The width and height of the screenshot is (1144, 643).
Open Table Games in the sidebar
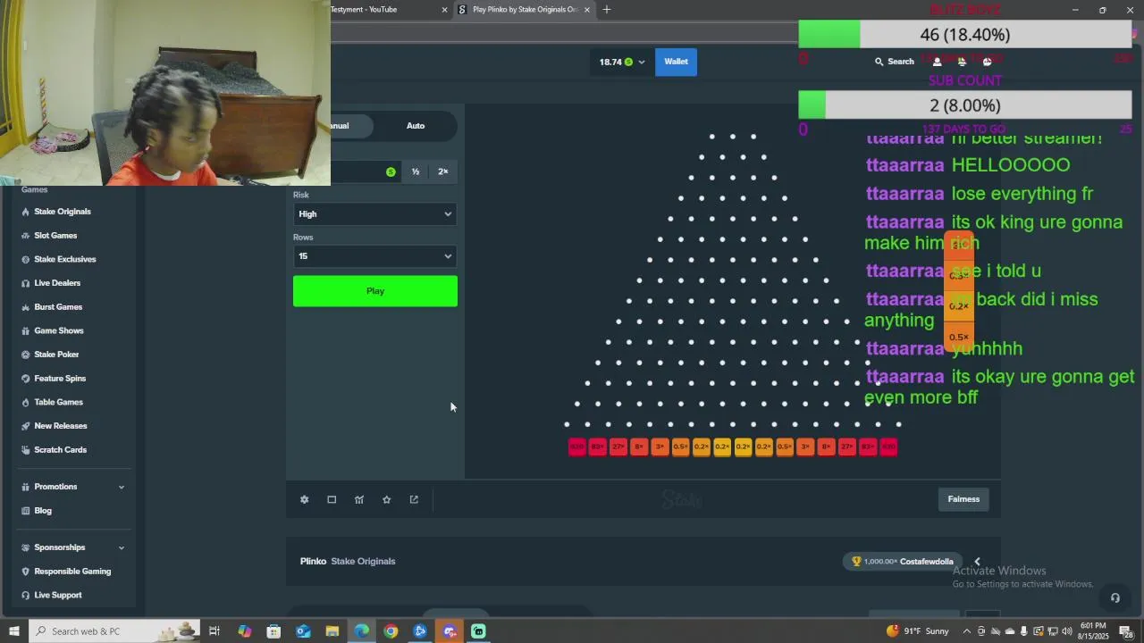tap(58, 402)
